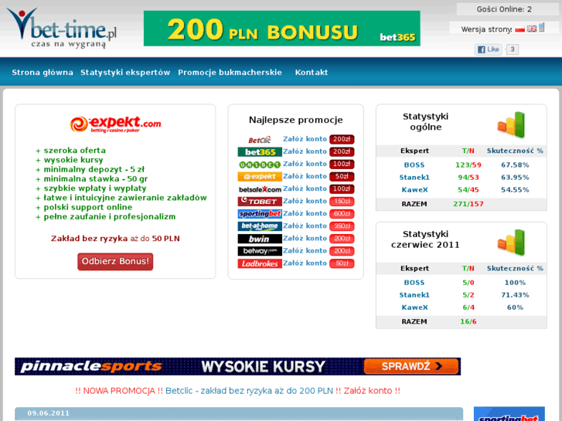Screen dimensions: 562x421
Task: Click the 200zł badge for BetClic
Action: tap(342, 139)
